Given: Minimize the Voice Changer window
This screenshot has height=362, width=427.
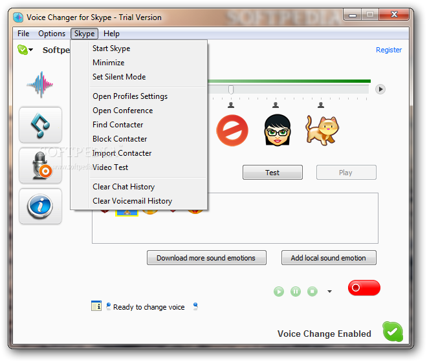Looking at the screenshot, I should click(353, 15).
